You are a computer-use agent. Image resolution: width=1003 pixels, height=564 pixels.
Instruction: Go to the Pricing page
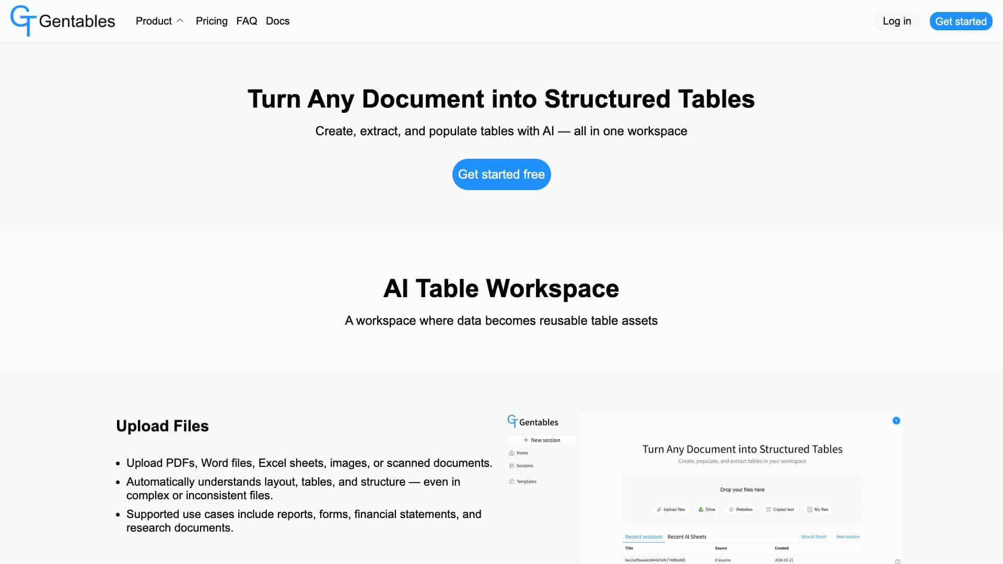pyautogui.click(x=212, y=21)
